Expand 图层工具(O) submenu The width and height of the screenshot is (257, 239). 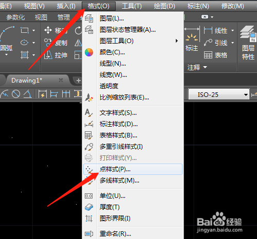(133, 41)
